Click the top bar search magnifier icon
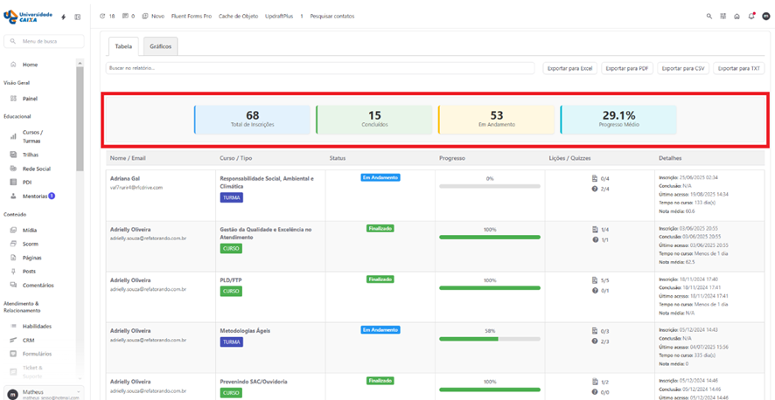The image size is (775, 400). point(709,16)
